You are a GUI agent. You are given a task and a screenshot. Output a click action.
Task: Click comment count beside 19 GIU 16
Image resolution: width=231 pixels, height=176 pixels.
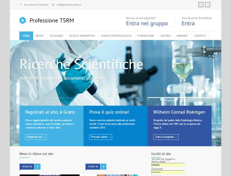pos(38,167)
